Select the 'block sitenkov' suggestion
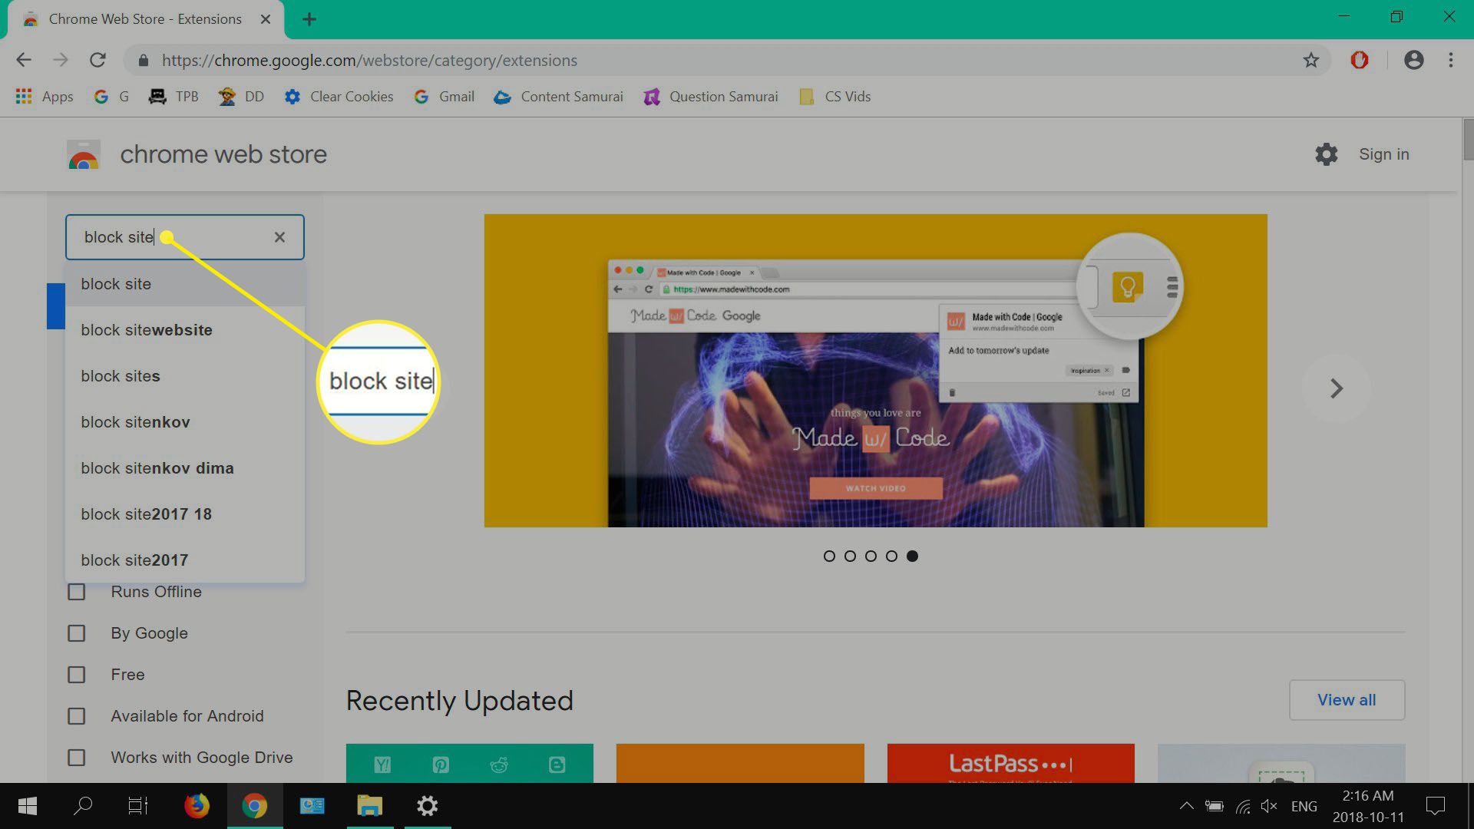The width and height of the screenshot is (1474, 829). pyautogui.click(x=185, y=422)
